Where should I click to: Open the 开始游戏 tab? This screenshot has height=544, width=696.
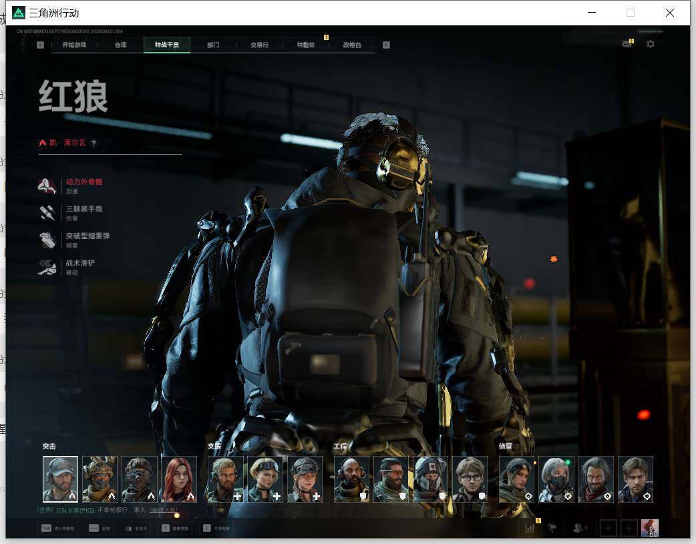(74, 45)
